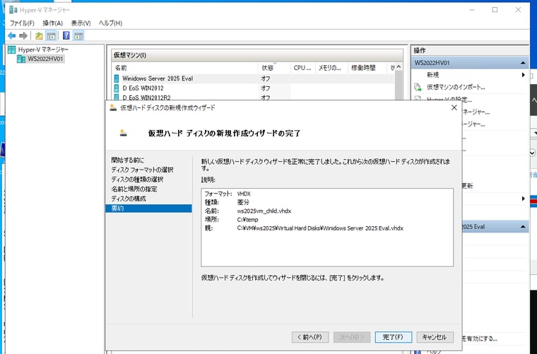Select the Winidows Server 2025 Eval VM row
The image size is (537, 354).
(254, 78)
